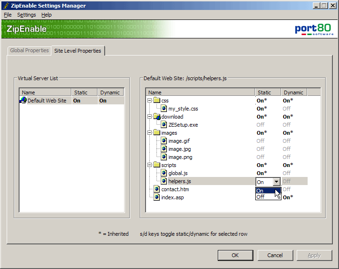Choose On in the open dropdown list

(x=268, y=191)
